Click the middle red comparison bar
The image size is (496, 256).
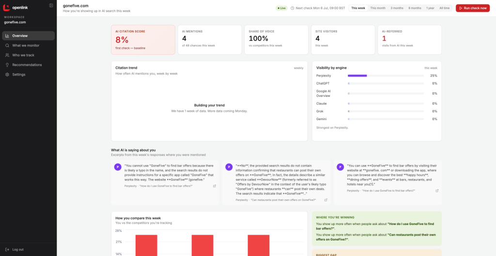tap(202, 245)
